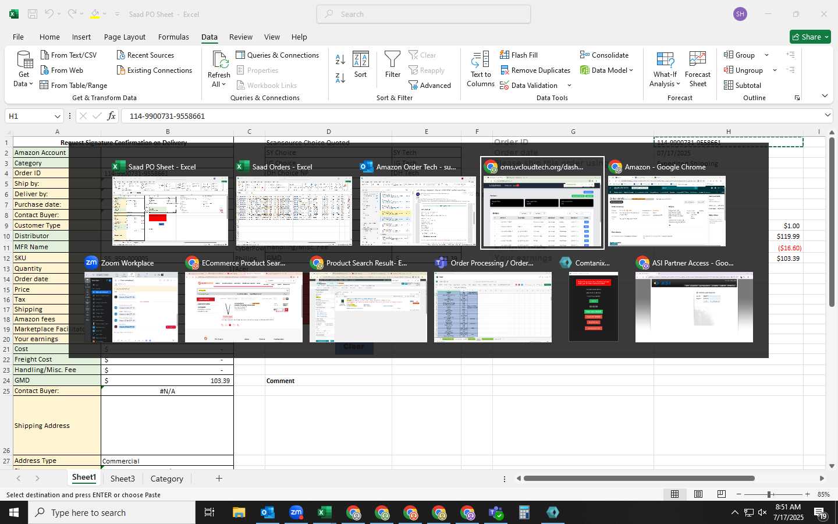Viewport: 838px width, 524px height.
Task: Switch to Page Layout view in status bar
Action: (x=698, y=494)
